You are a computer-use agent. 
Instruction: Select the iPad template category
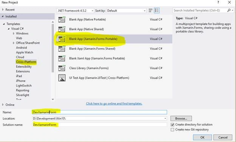(x=19, y=76)
